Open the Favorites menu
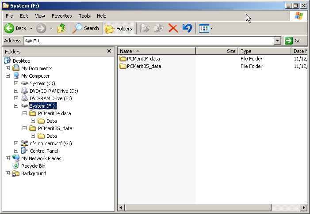The width and height of the screenshot is (310, 214). pos(61,16)
